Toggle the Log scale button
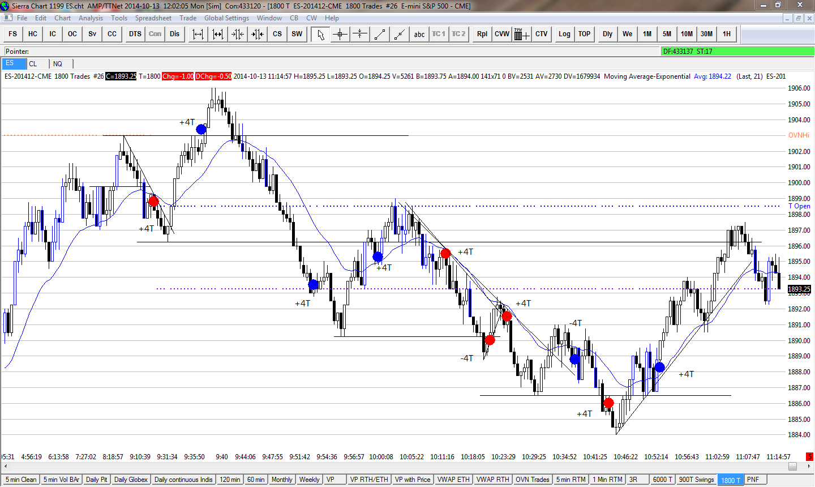This screenshot has width=815, height=487. coord(565,34)
